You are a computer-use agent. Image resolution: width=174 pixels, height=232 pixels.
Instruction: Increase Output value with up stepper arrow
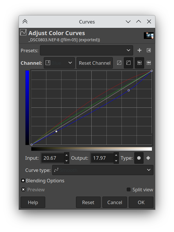point(116,156)
